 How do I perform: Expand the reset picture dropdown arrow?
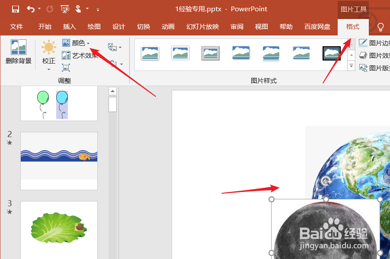pos(121,64)
